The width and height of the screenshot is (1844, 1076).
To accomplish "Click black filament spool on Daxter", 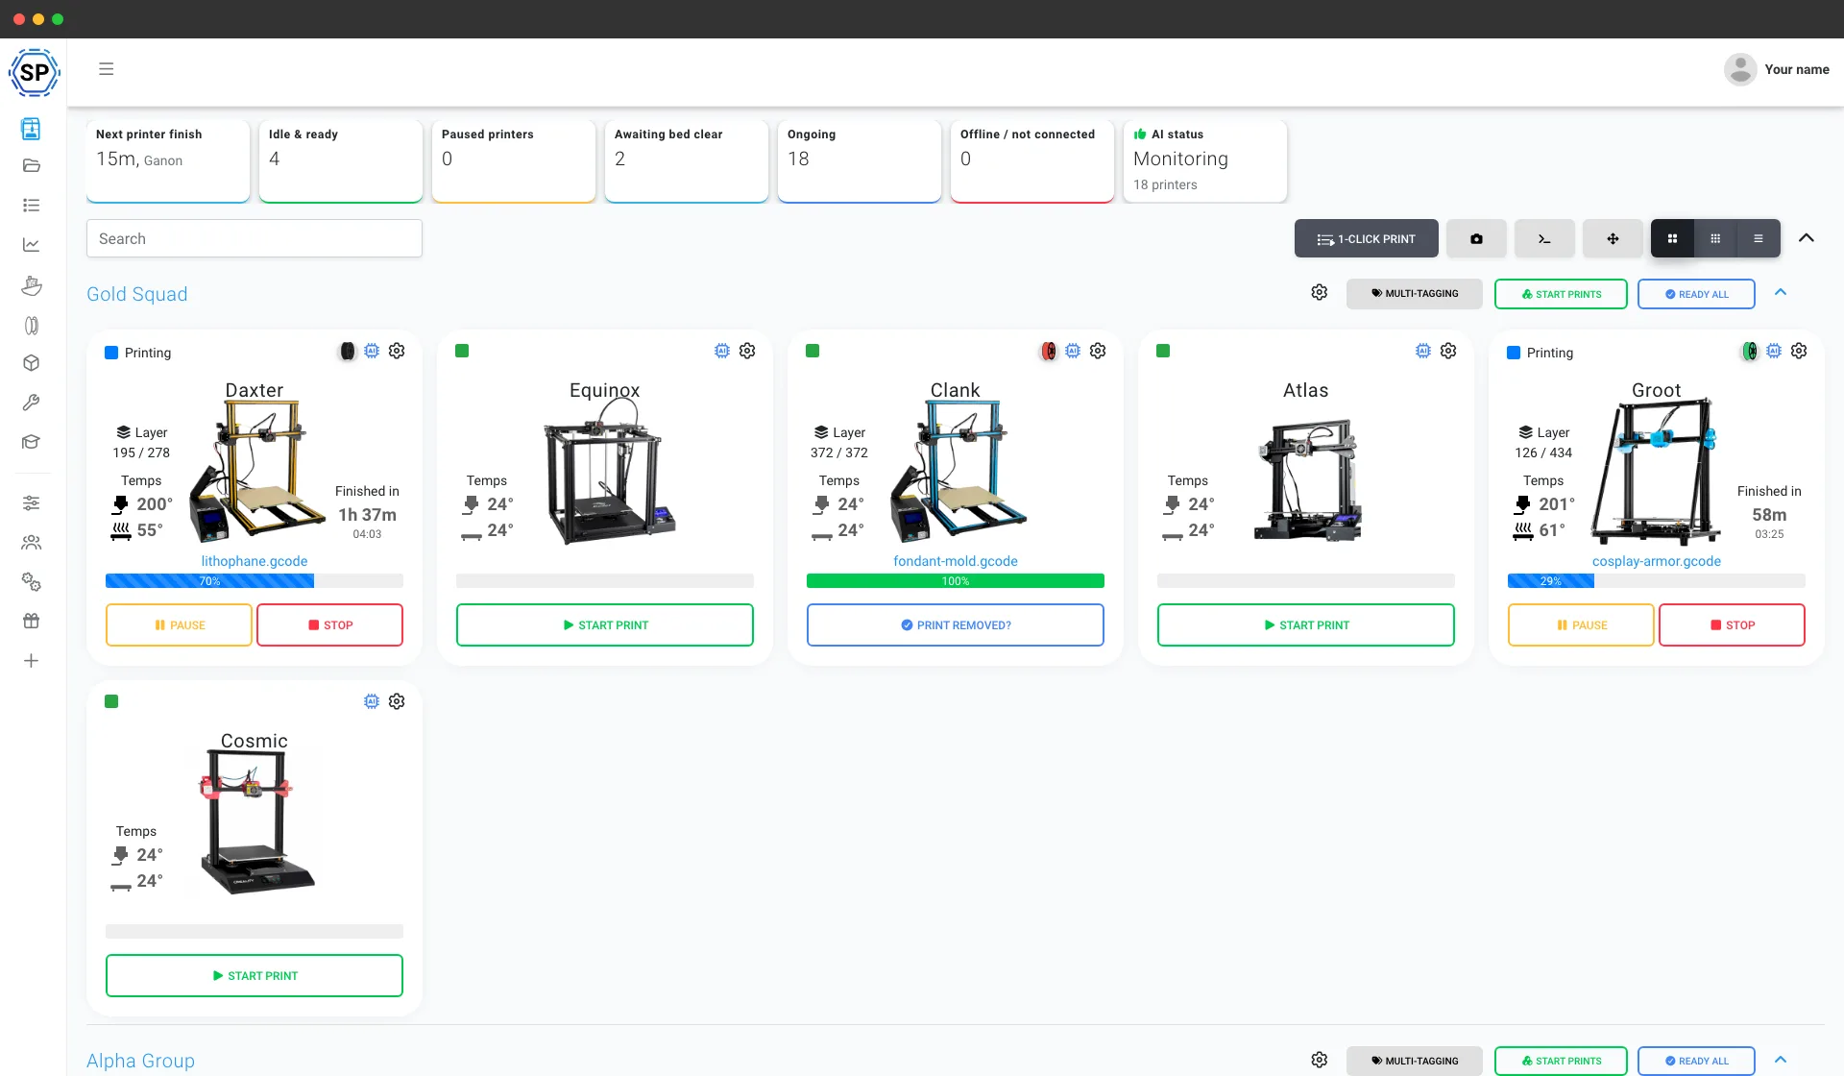I will 348,351.
